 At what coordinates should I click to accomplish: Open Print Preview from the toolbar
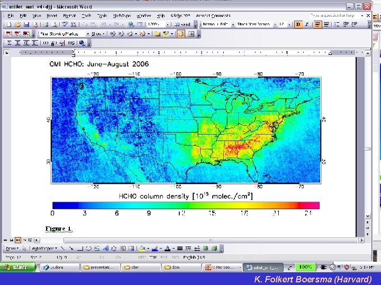(54, 24)
